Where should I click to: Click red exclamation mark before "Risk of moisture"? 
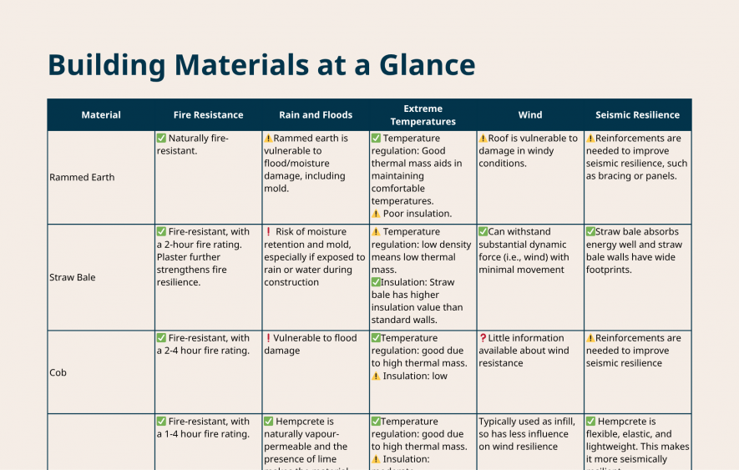[x=268, y=232]
